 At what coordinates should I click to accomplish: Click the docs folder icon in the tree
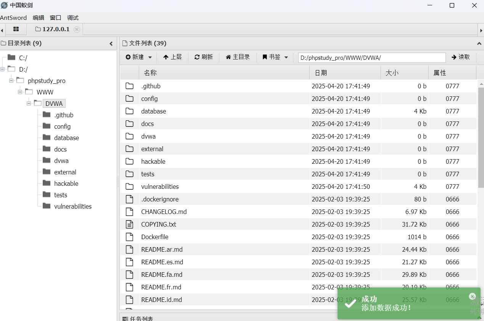click(47, 149)
